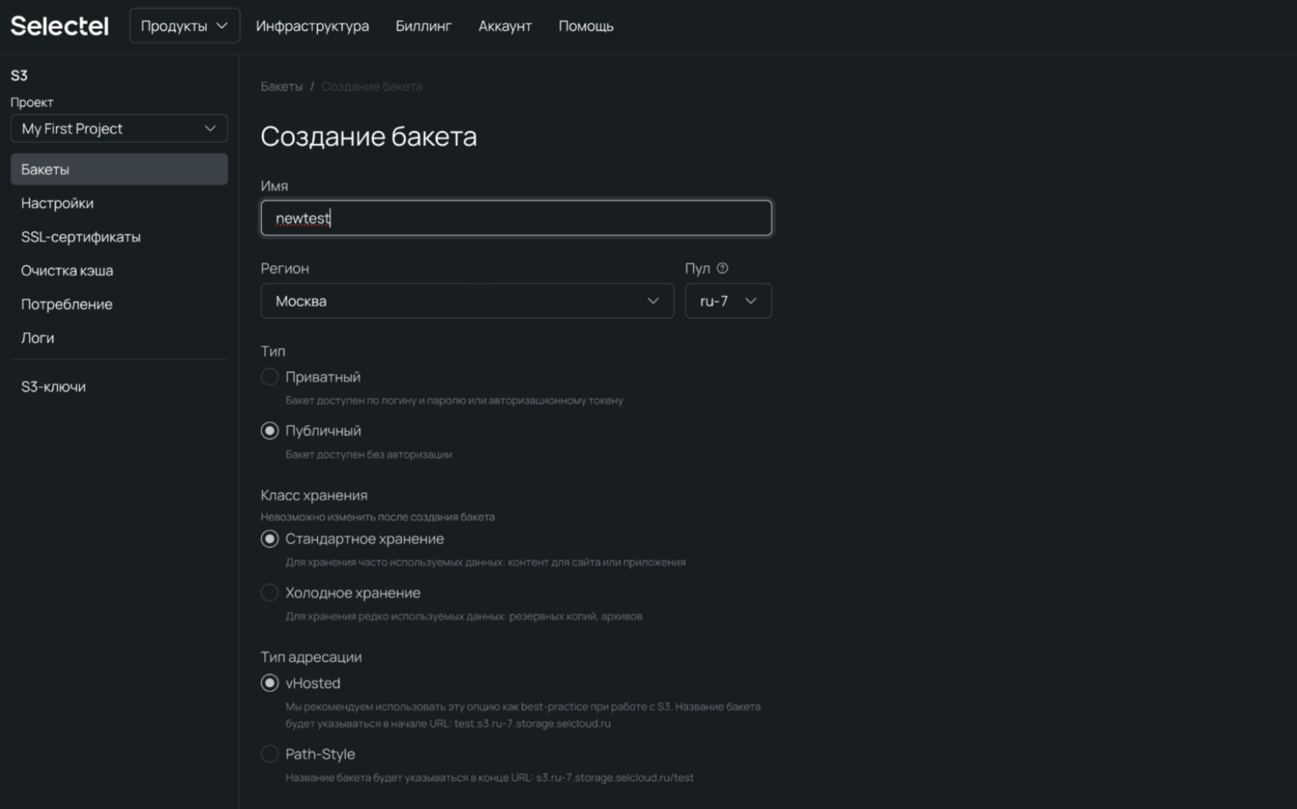
Task: Click the help icon next to Пул
Action: (722, 269)
